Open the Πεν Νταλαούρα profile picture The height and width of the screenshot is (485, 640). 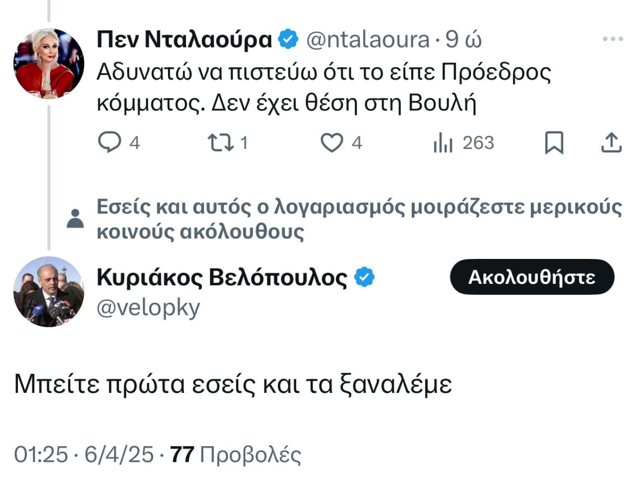[48, 63]
